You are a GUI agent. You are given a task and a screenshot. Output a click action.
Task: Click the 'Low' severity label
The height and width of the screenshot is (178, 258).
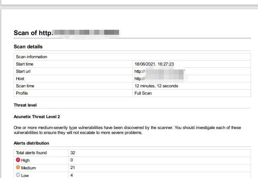pyautogui.click(x=25, y=175)
